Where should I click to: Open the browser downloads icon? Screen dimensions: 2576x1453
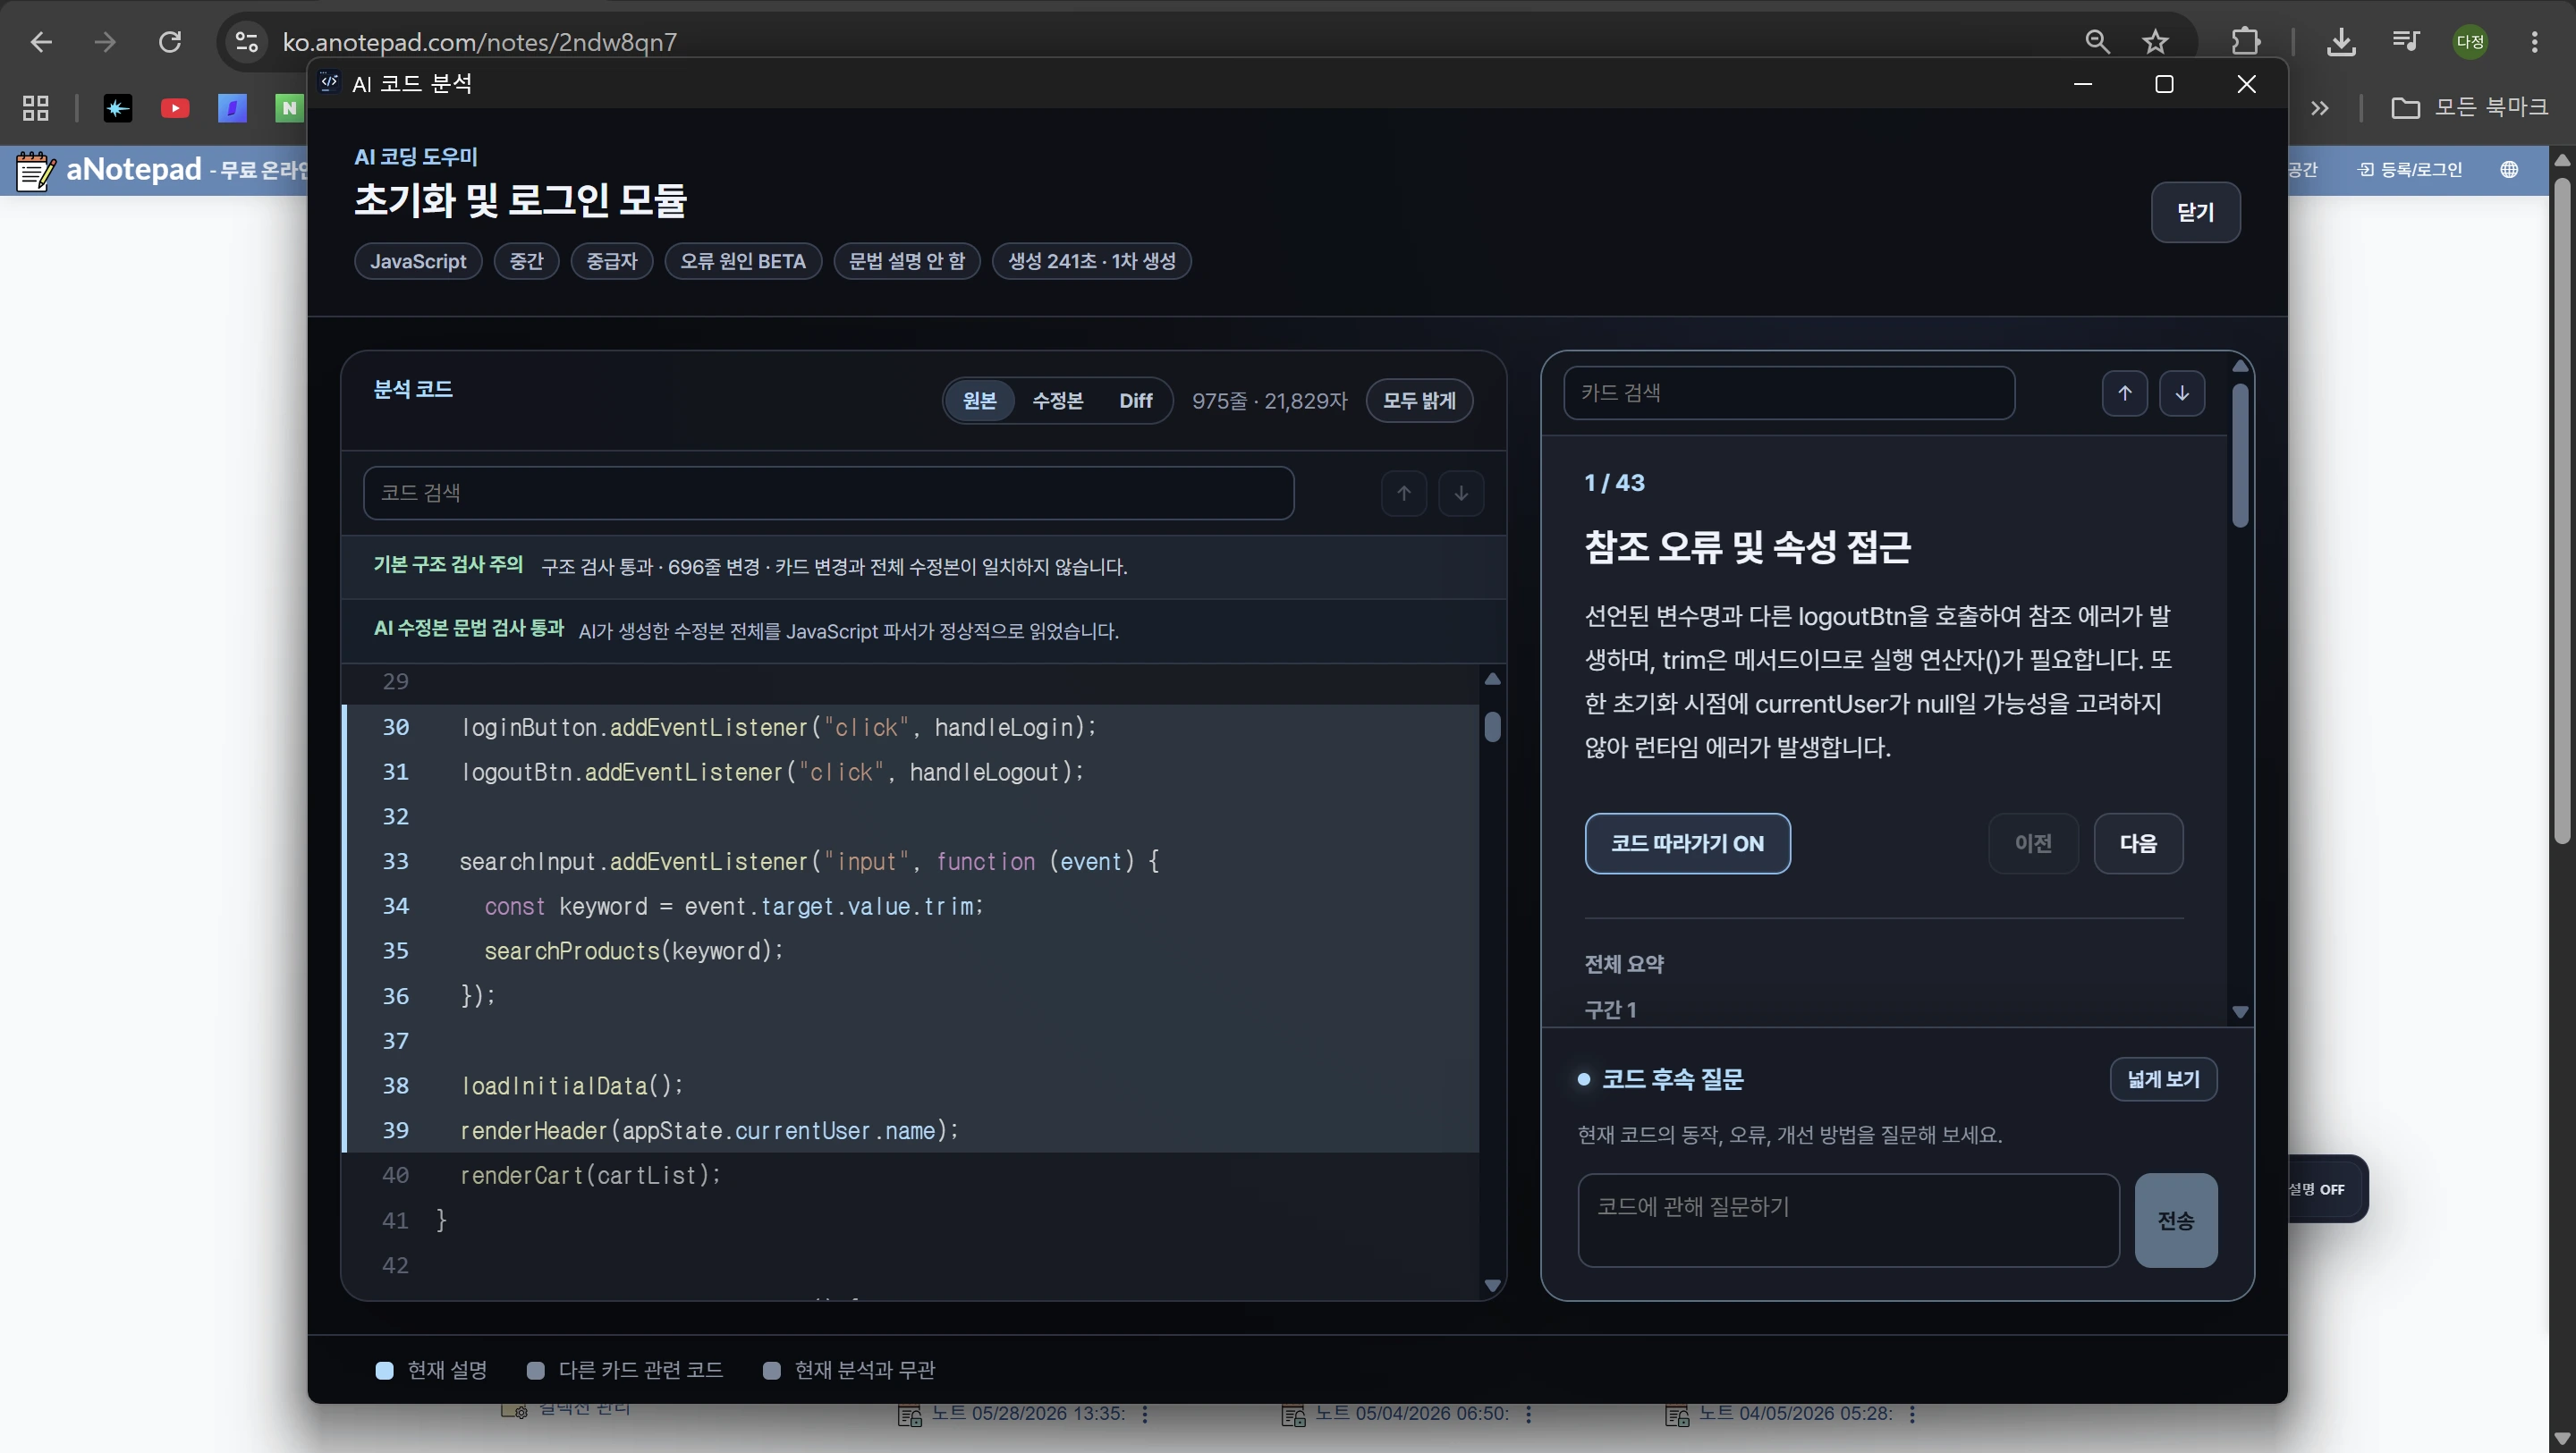tap(2341, 42)
